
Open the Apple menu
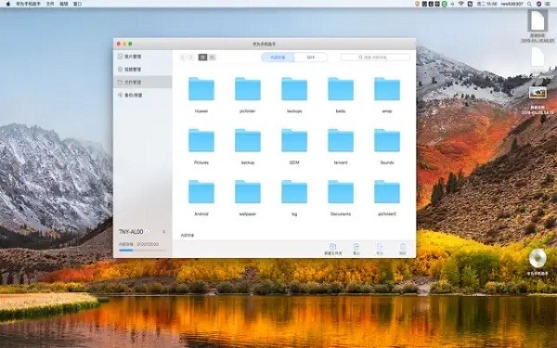pyautogui.click(x=8, y=4)
